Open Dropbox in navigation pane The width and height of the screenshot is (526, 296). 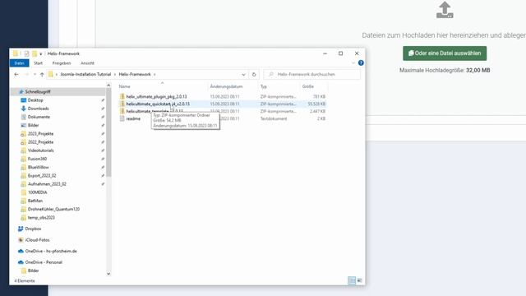(x=33, y=229)
